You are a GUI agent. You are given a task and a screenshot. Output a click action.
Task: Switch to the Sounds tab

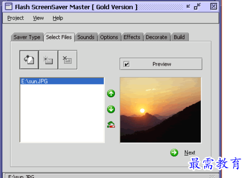[x=86, y=37]
